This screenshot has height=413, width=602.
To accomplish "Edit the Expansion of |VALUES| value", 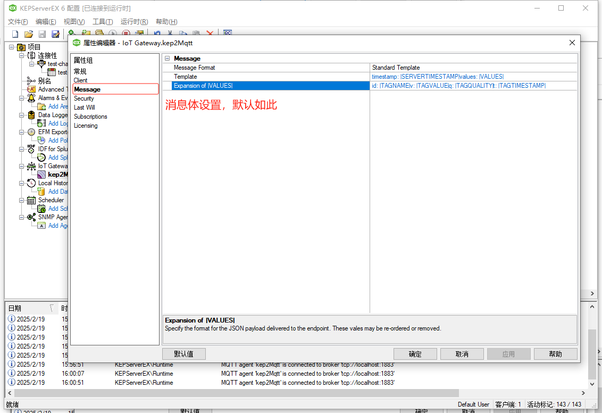I will [x=473, y=86].
